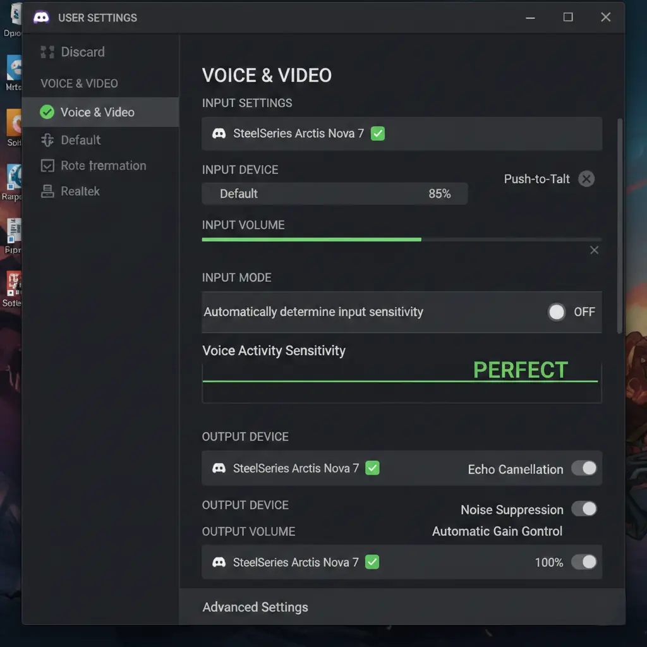Click the Voice Activity Sensitivity bar
Screen dimensions: 647x647
(401, 383)
